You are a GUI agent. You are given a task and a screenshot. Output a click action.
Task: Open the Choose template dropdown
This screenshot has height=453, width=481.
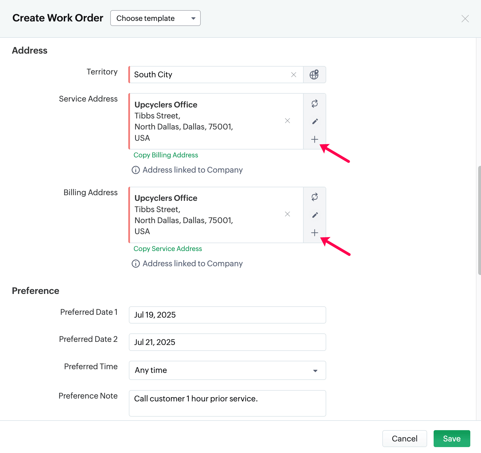click(x=155, y=18)
